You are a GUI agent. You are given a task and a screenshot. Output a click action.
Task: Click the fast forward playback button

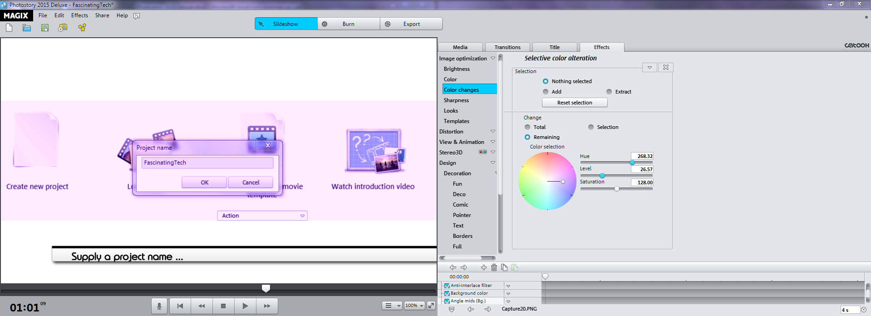[267, 306]
